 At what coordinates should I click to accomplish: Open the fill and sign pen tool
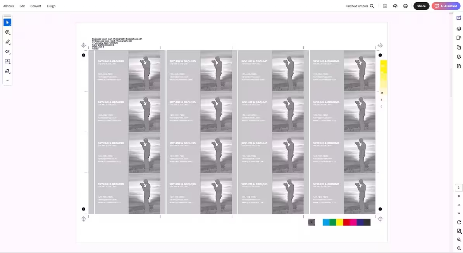tap(7, 71)
